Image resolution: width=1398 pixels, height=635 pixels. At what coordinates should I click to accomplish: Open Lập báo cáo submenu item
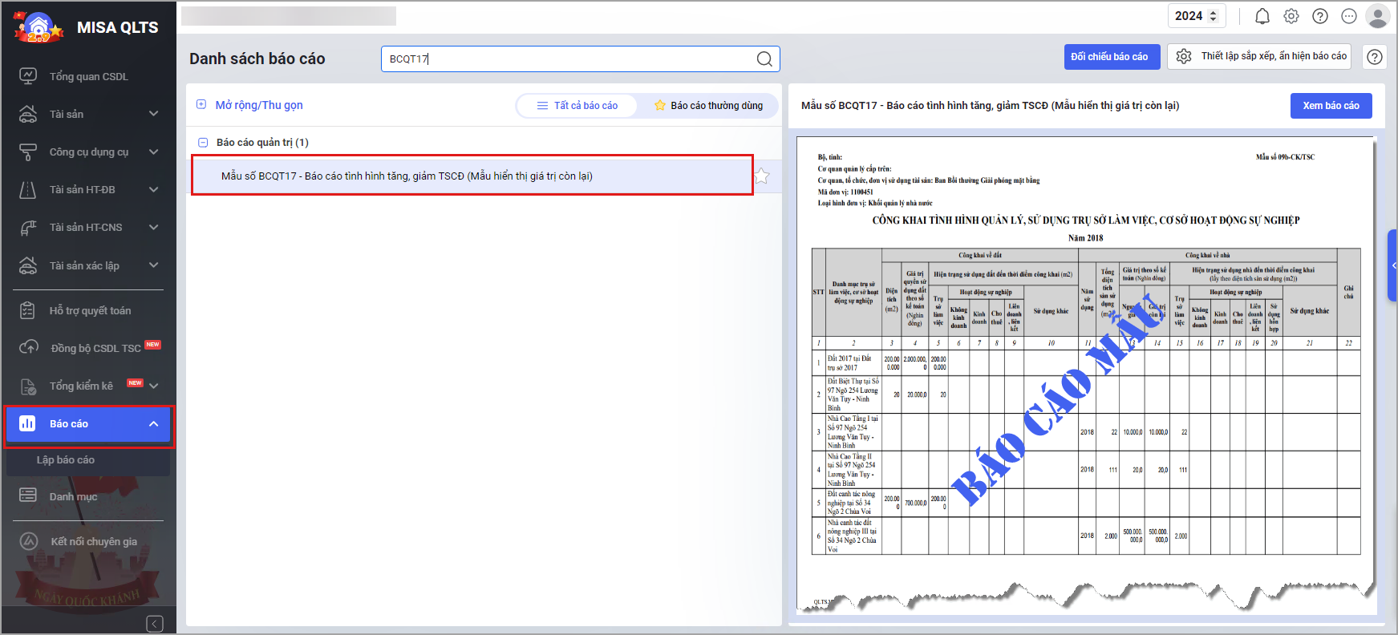point(66,460)
